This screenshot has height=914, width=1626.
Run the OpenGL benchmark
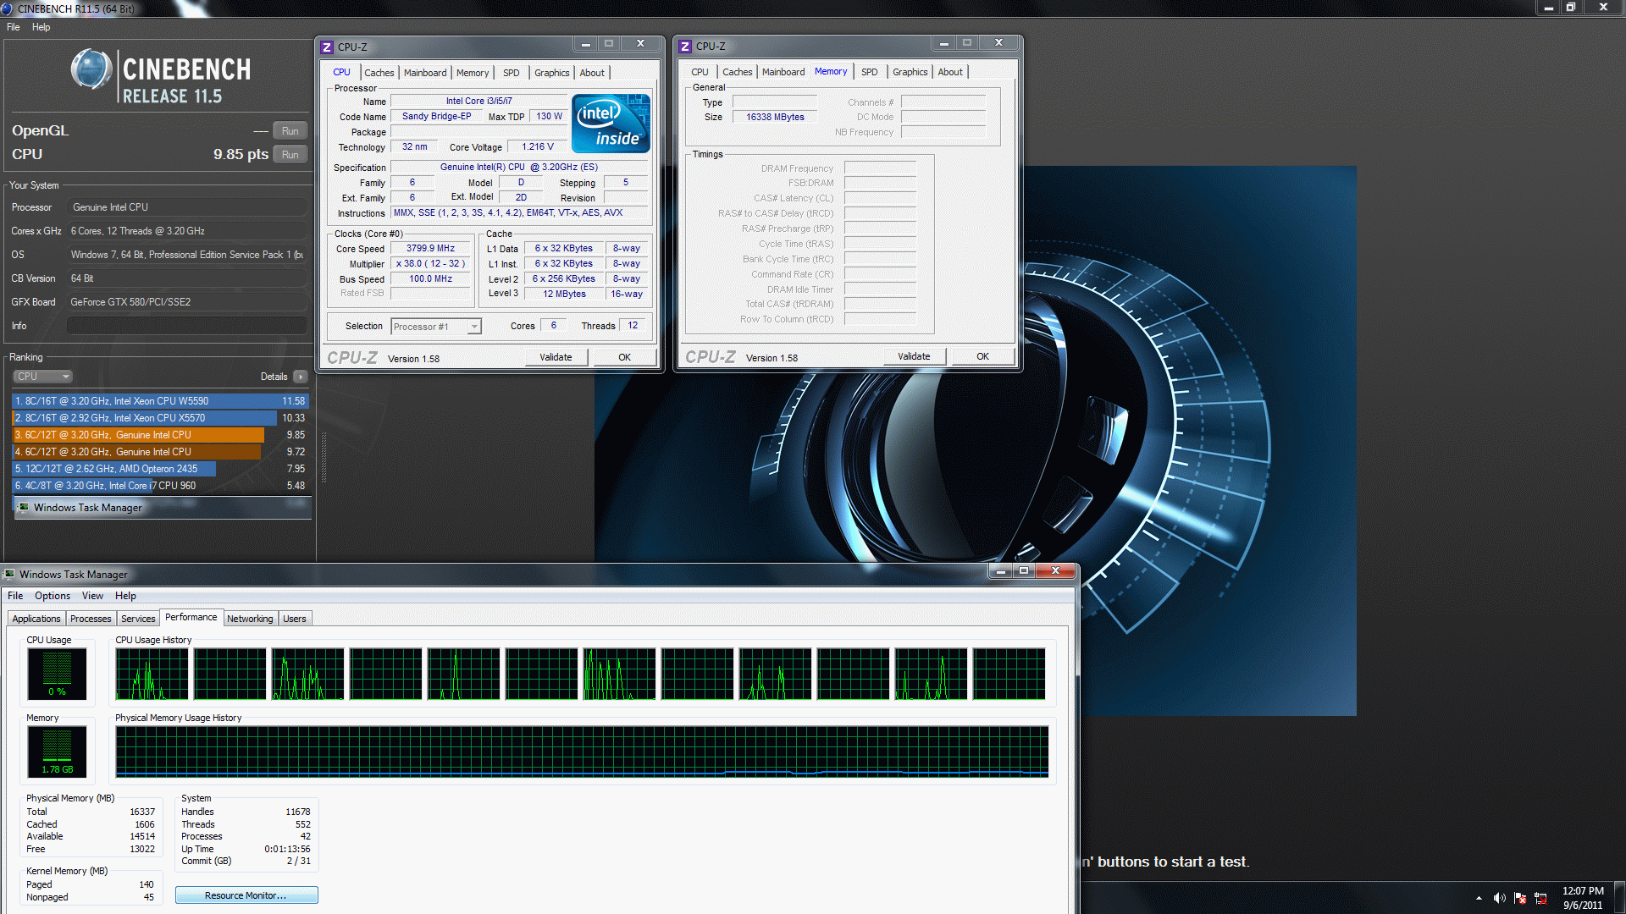coord(290,131)
